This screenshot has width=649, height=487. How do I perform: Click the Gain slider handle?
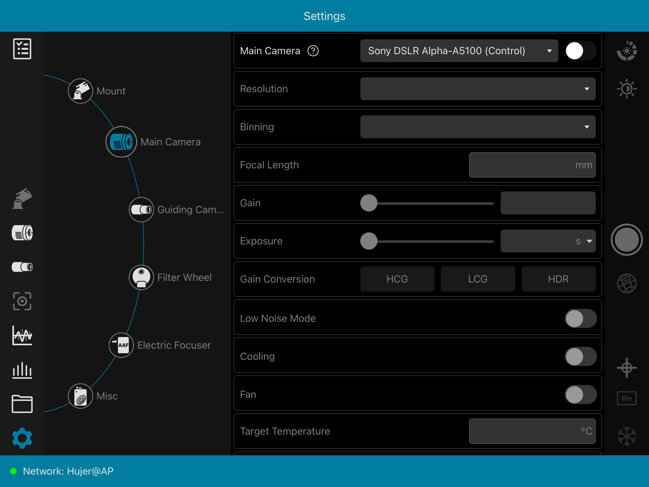[369, 203]
